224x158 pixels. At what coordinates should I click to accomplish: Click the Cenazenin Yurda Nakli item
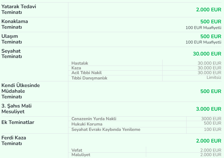[x=94, y=119]
